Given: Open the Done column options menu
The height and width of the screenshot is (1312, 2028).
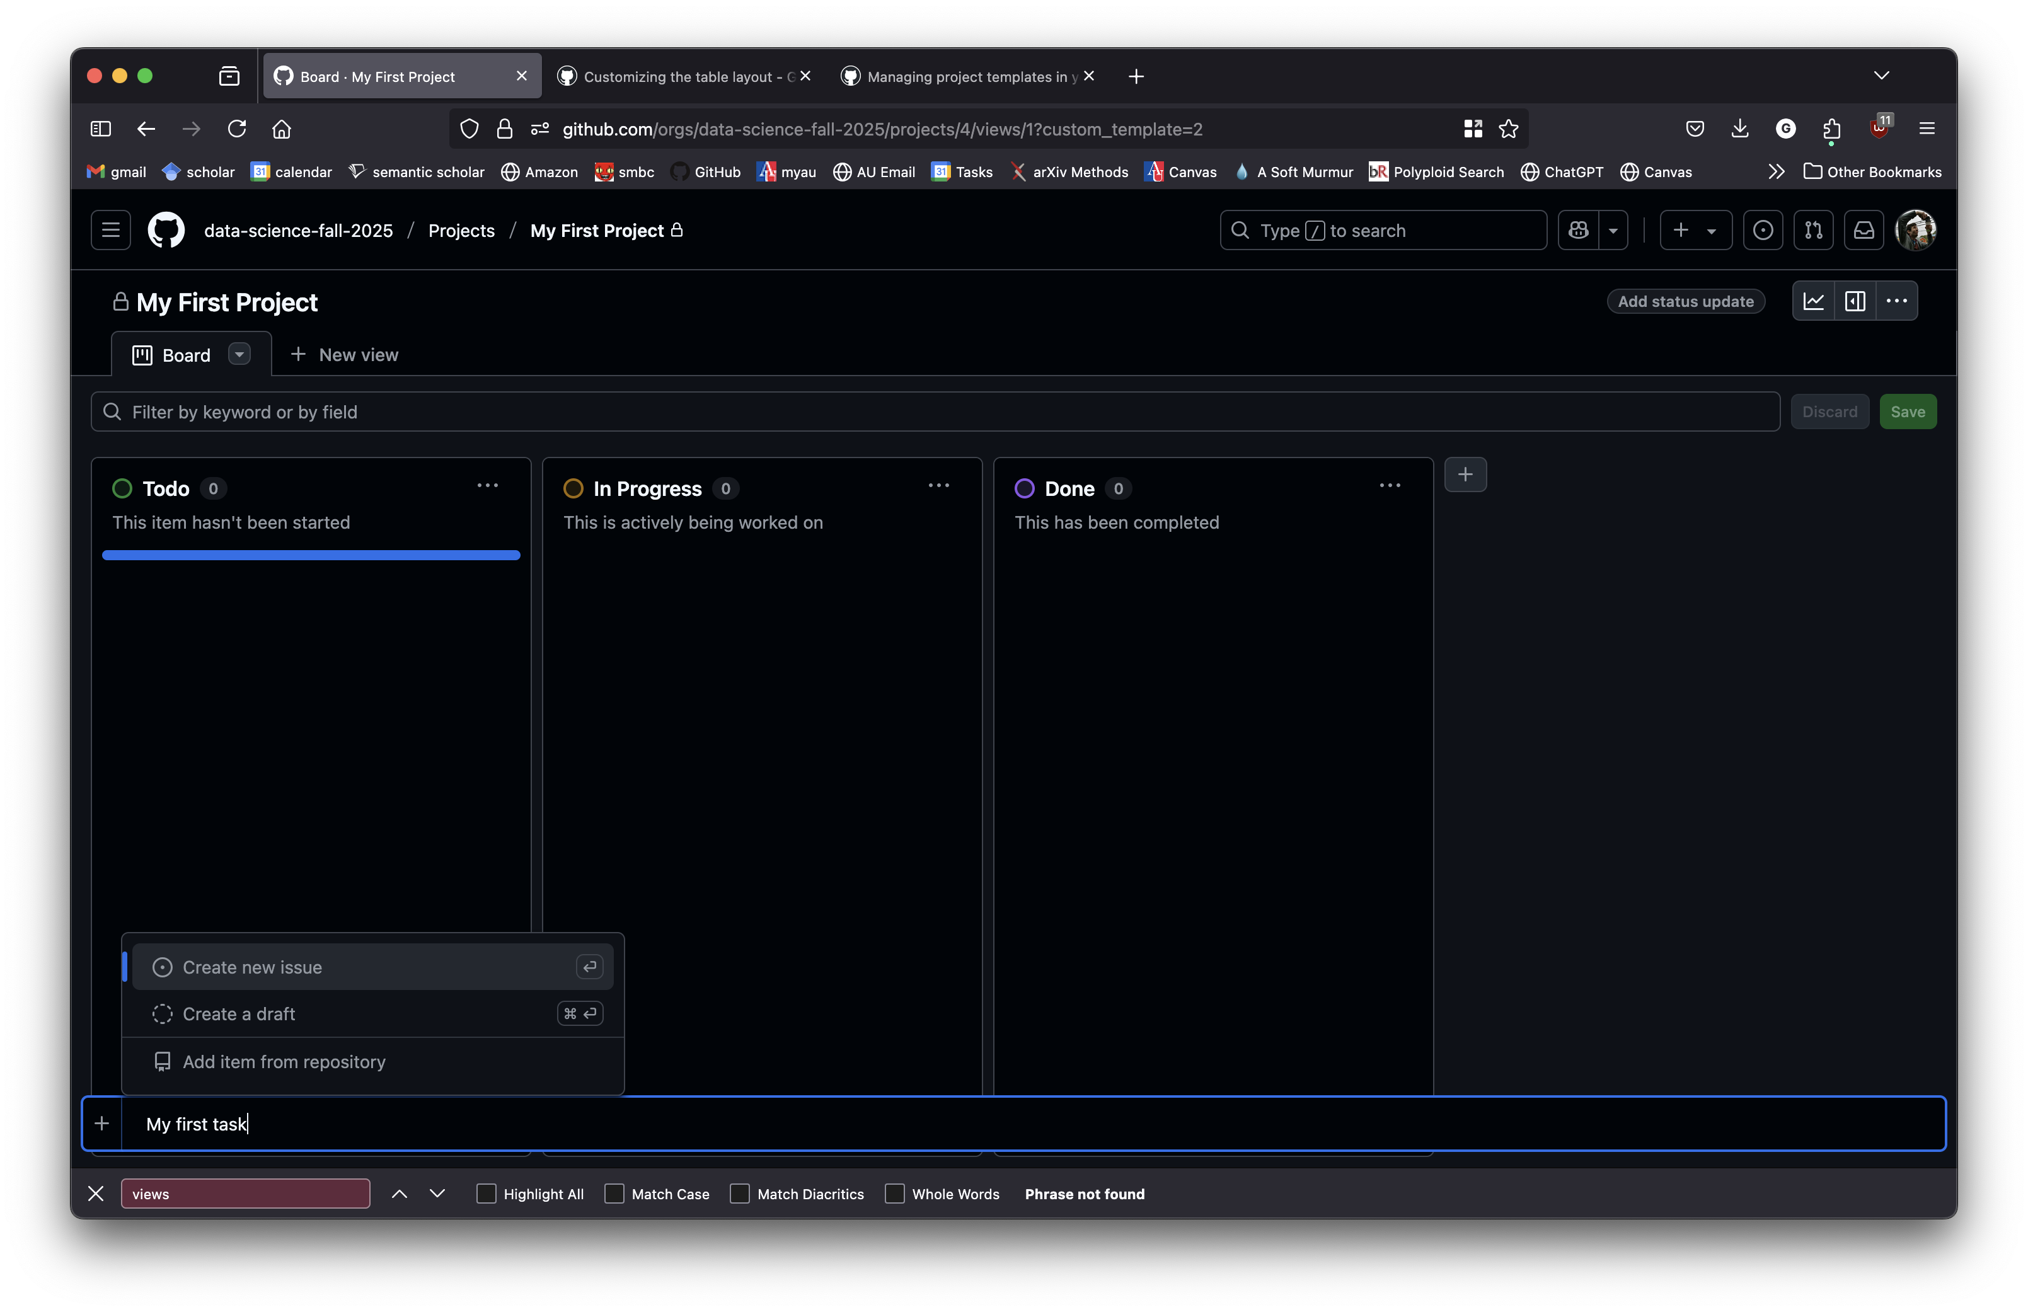Looking at the screenshot, I should (x=1390, y=486).
